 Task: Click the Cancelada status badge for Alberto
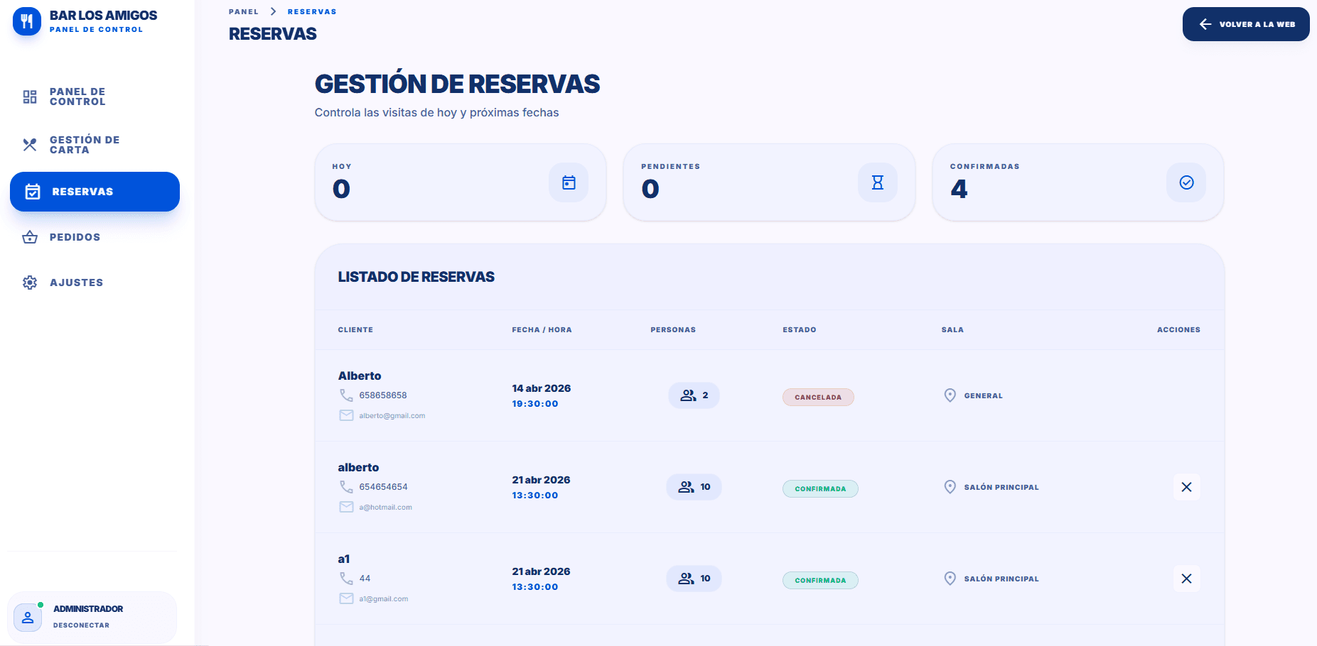(818, 398)
